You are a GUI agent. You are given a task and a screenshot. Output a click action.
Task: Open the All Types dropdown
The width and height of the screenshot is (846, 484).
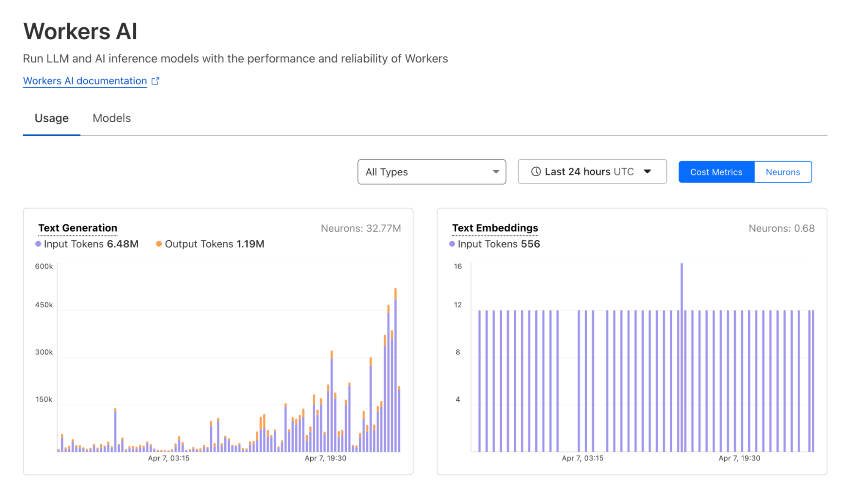tap(432, 172)
